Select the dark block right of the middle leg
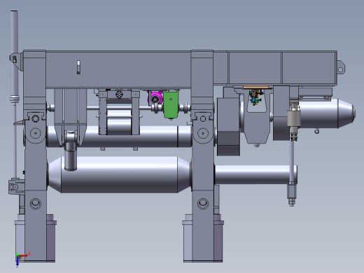 [229, 127]
